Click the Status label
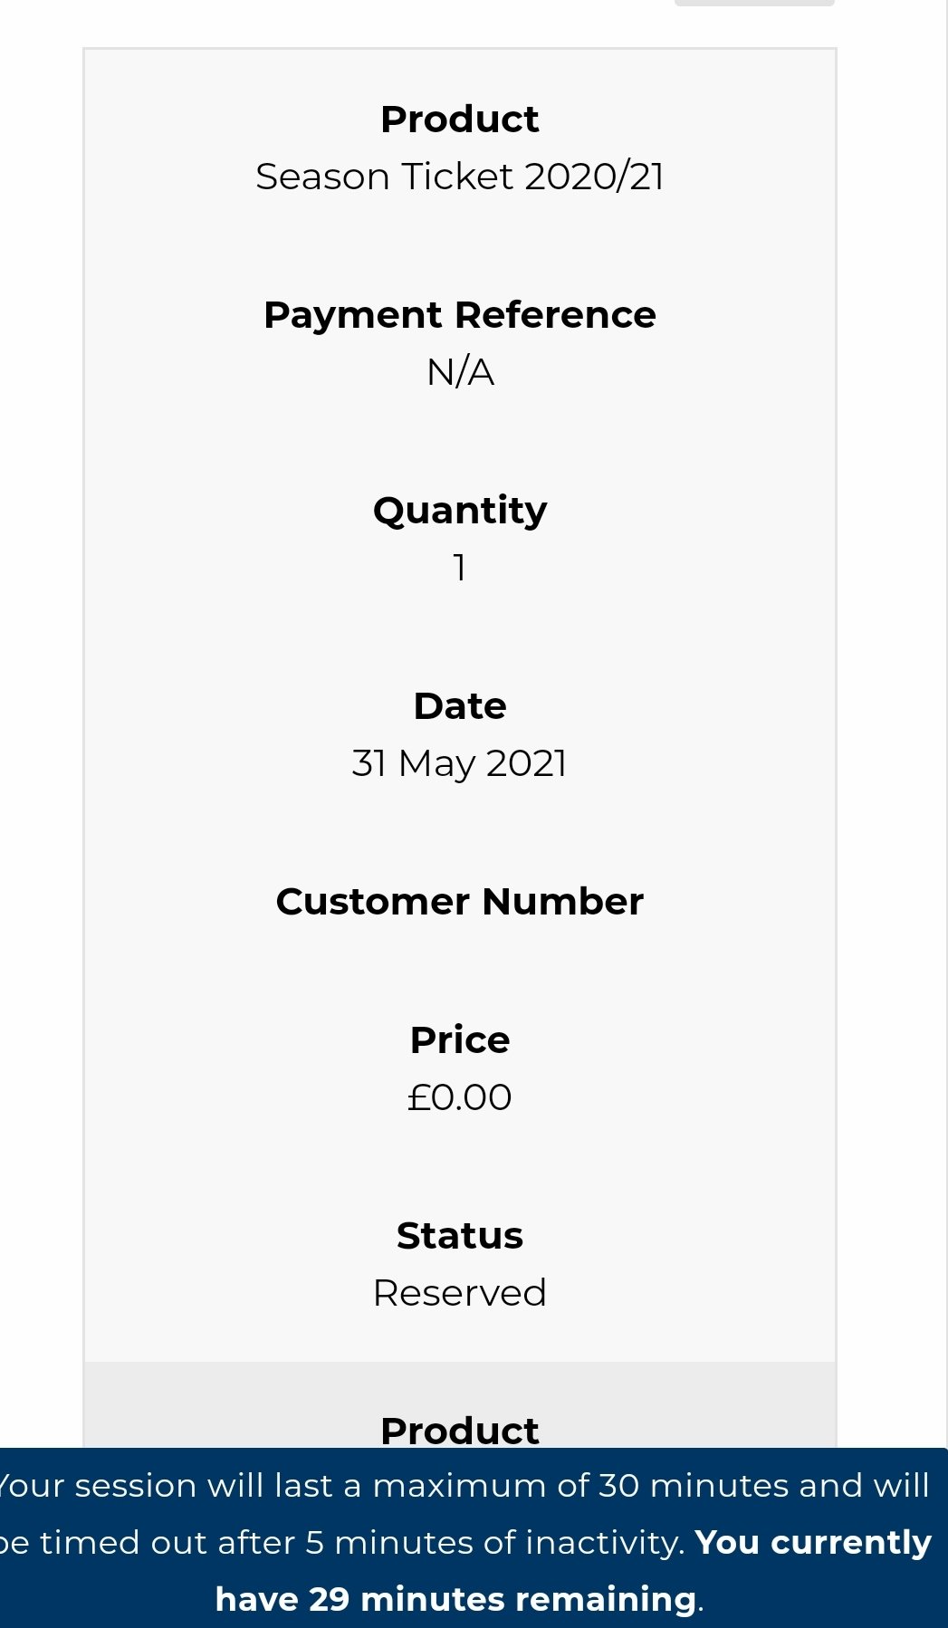The height and width of the screenshot is (1628, 948). (x=459, y=1236)
